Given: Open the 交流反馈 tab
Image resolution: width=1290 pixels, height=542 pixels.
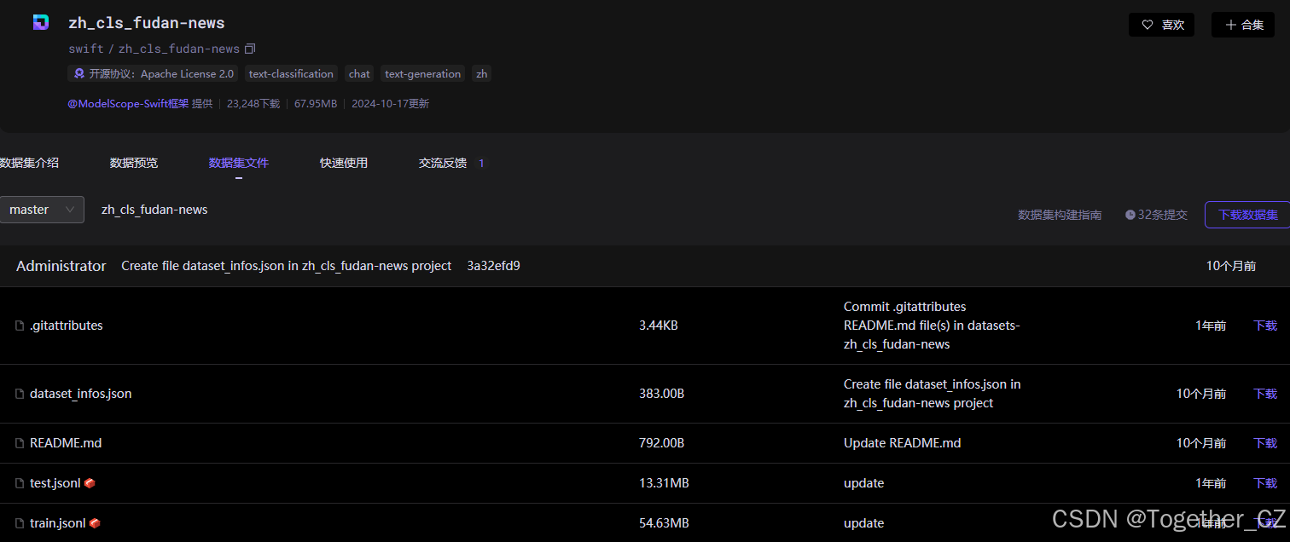Looking at the screenshot, I should click(443, 163).
